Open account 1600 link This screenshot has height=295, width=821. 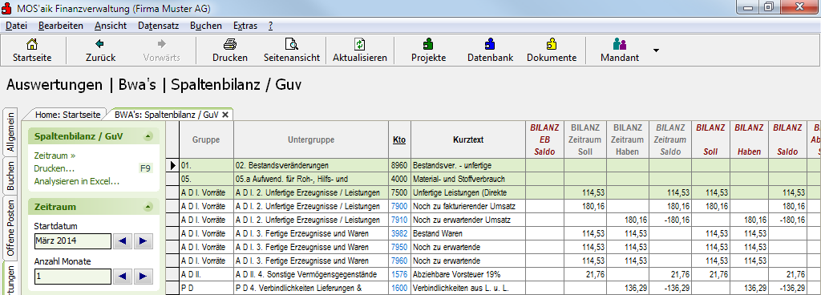(x=399, y=288)
